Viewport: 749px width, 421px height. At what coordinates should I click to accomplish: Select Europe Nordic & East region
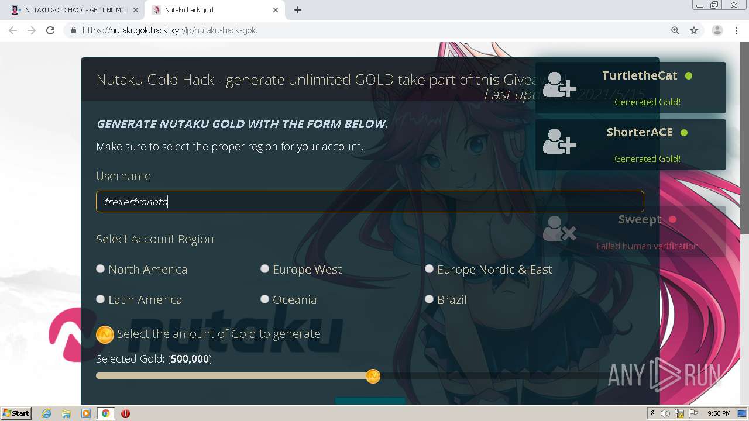[430, 269]
